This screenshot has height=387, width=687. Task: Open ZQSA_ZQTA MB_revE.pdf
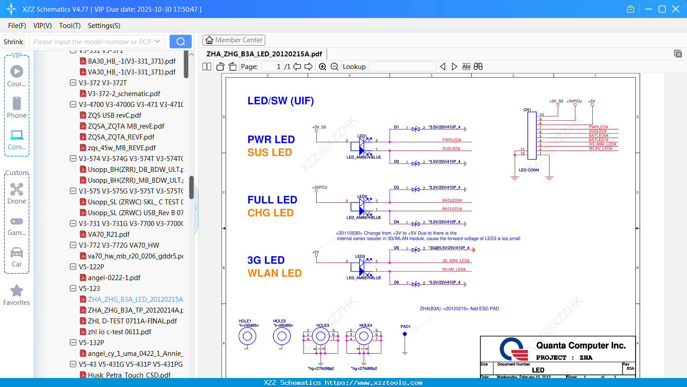pos(126,126)
